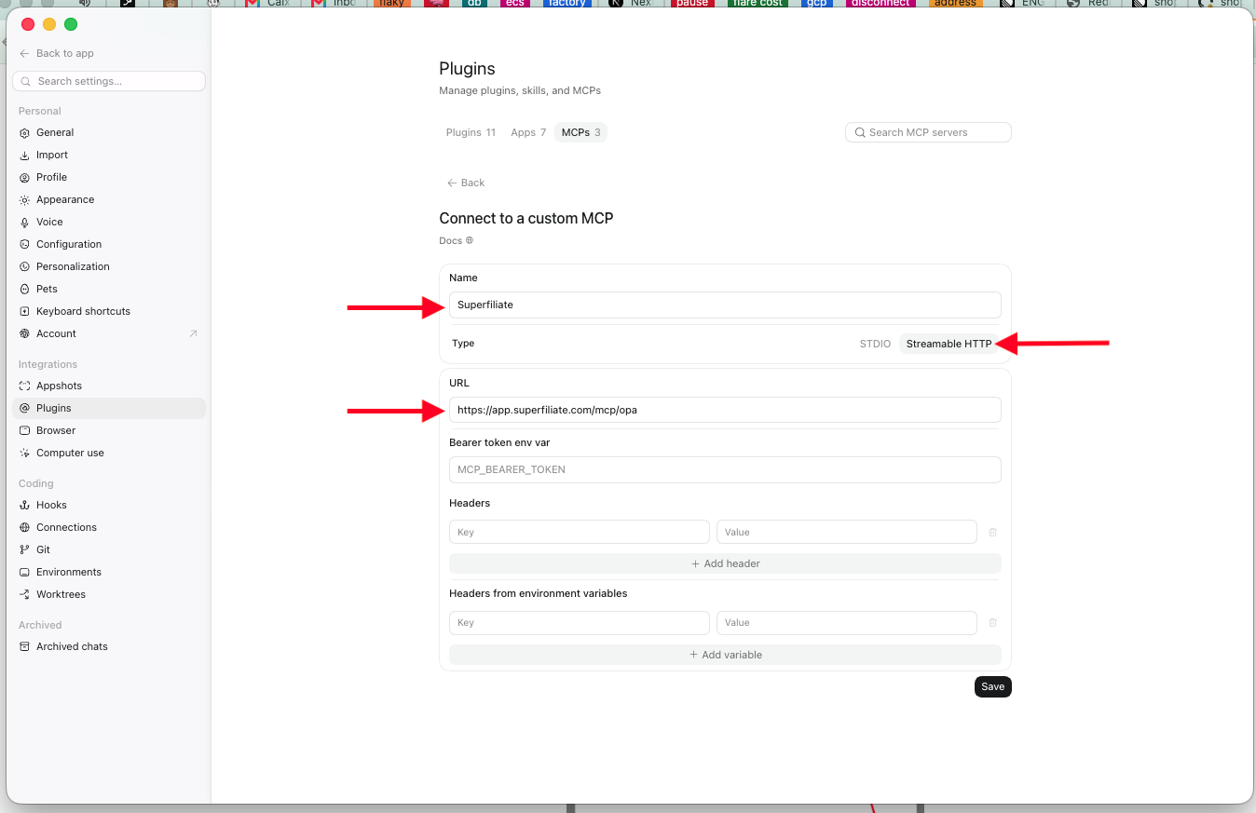Switch to the Apps 7 tab
This screenshot has height=813, width=1256.
point(528,132)
